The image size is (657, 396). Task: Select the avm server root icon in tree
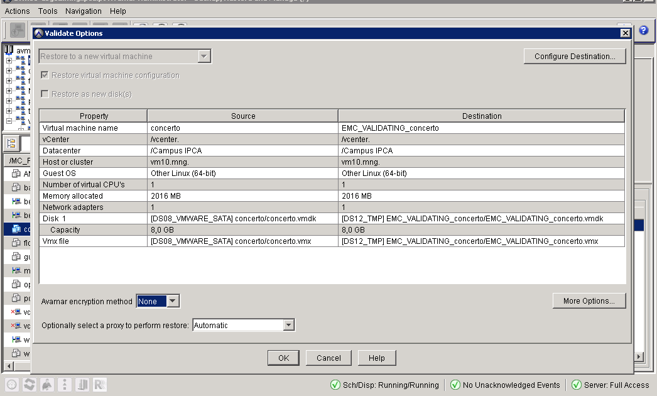coord(9,50)
